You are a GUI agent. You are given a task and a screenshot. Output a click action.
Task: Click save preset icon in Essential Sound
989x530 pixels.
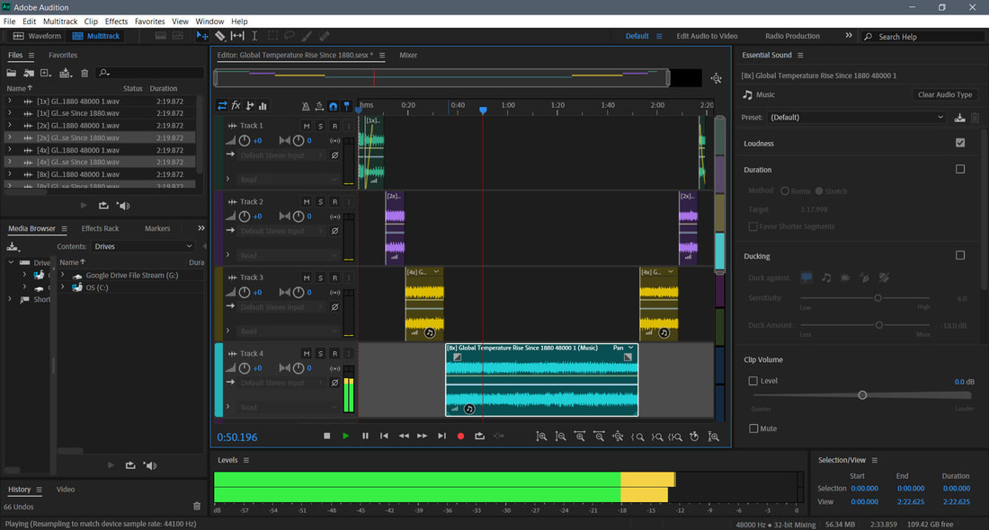(x=959, y=117)
